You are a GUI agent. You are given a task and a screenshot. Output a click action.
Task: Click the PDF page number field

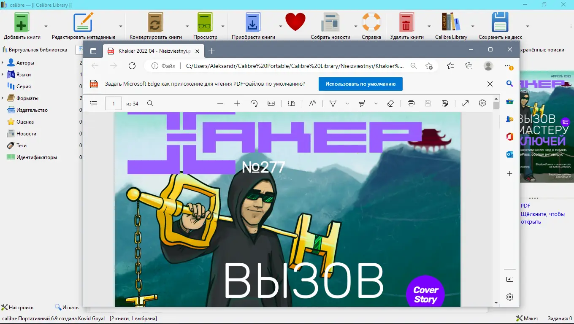(114, 103)
